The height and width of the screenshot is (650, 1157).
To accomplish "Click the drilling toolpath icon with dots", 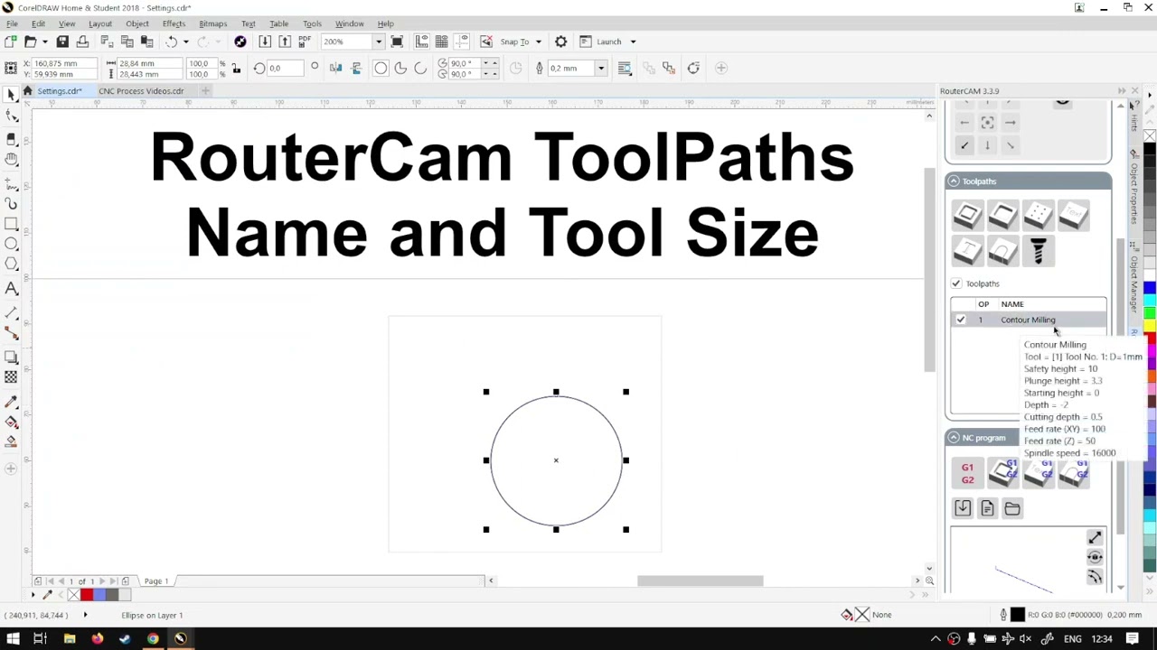I will [x=1038, y=215].
